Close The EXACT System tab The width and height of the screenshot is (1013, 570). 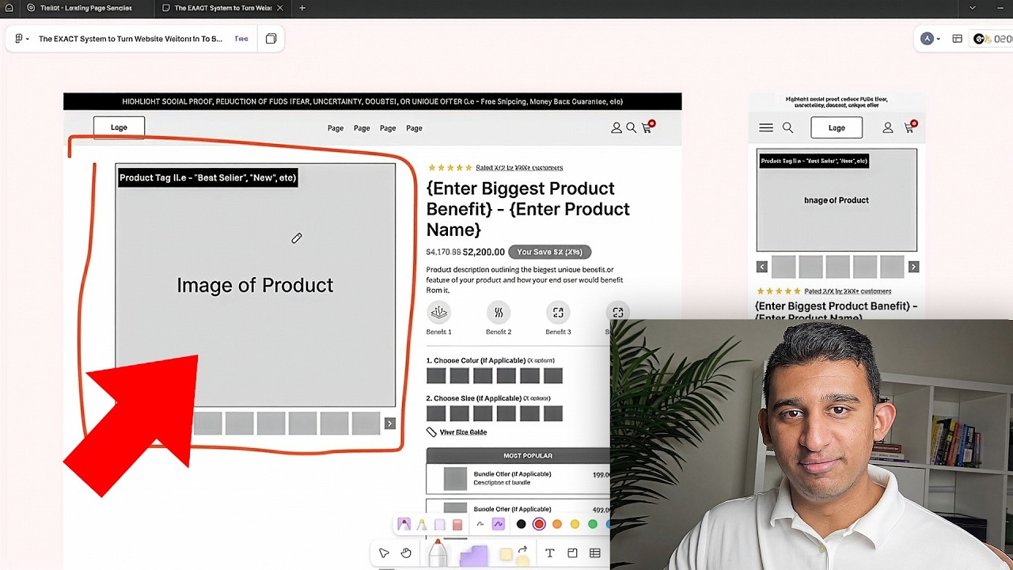point(279,8)
